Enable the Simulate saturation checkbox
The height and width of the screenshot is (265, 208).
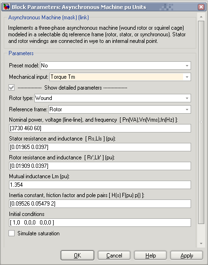[x=12, y=233]
